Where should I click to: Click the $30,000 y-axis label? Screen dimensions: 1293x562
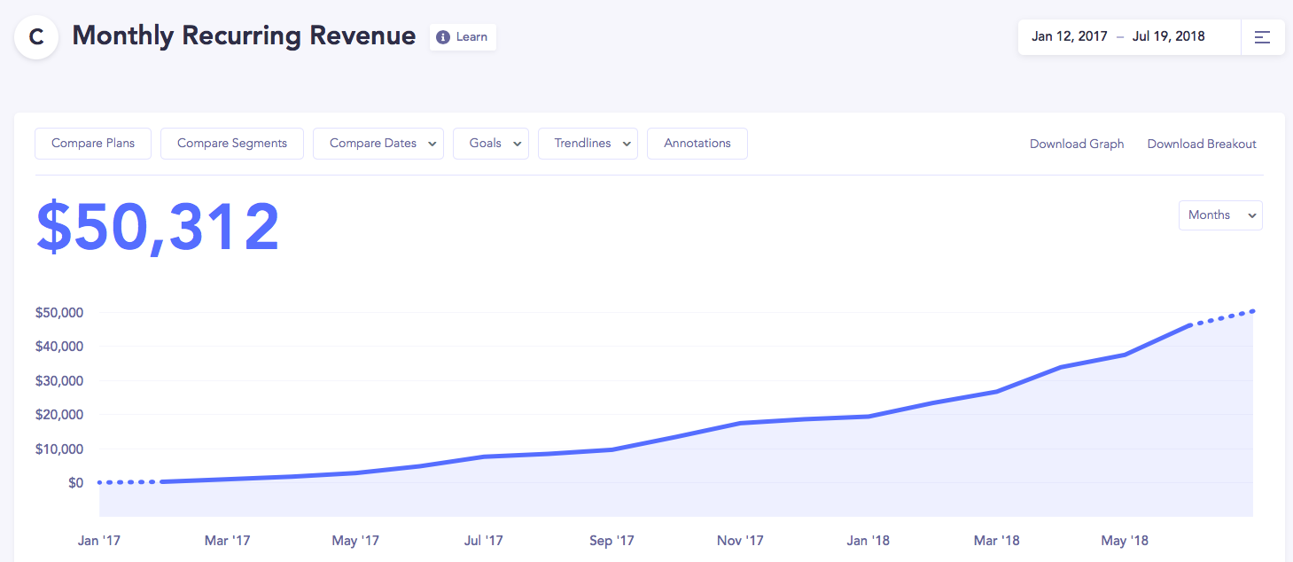59,381
